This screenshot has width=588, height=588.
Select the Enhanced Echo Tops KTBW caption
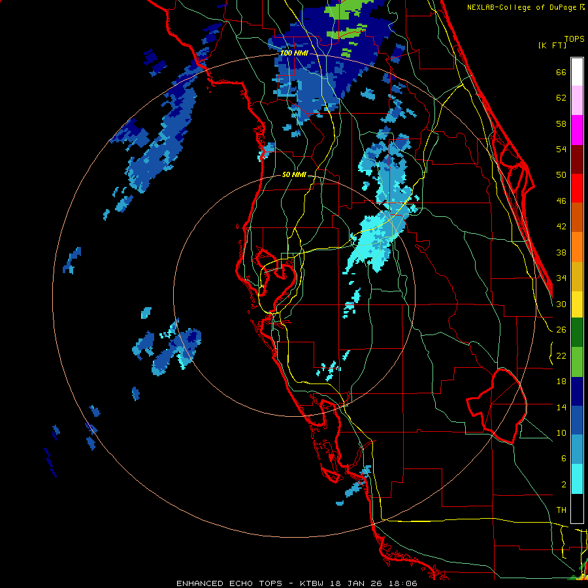click(297, 583)
